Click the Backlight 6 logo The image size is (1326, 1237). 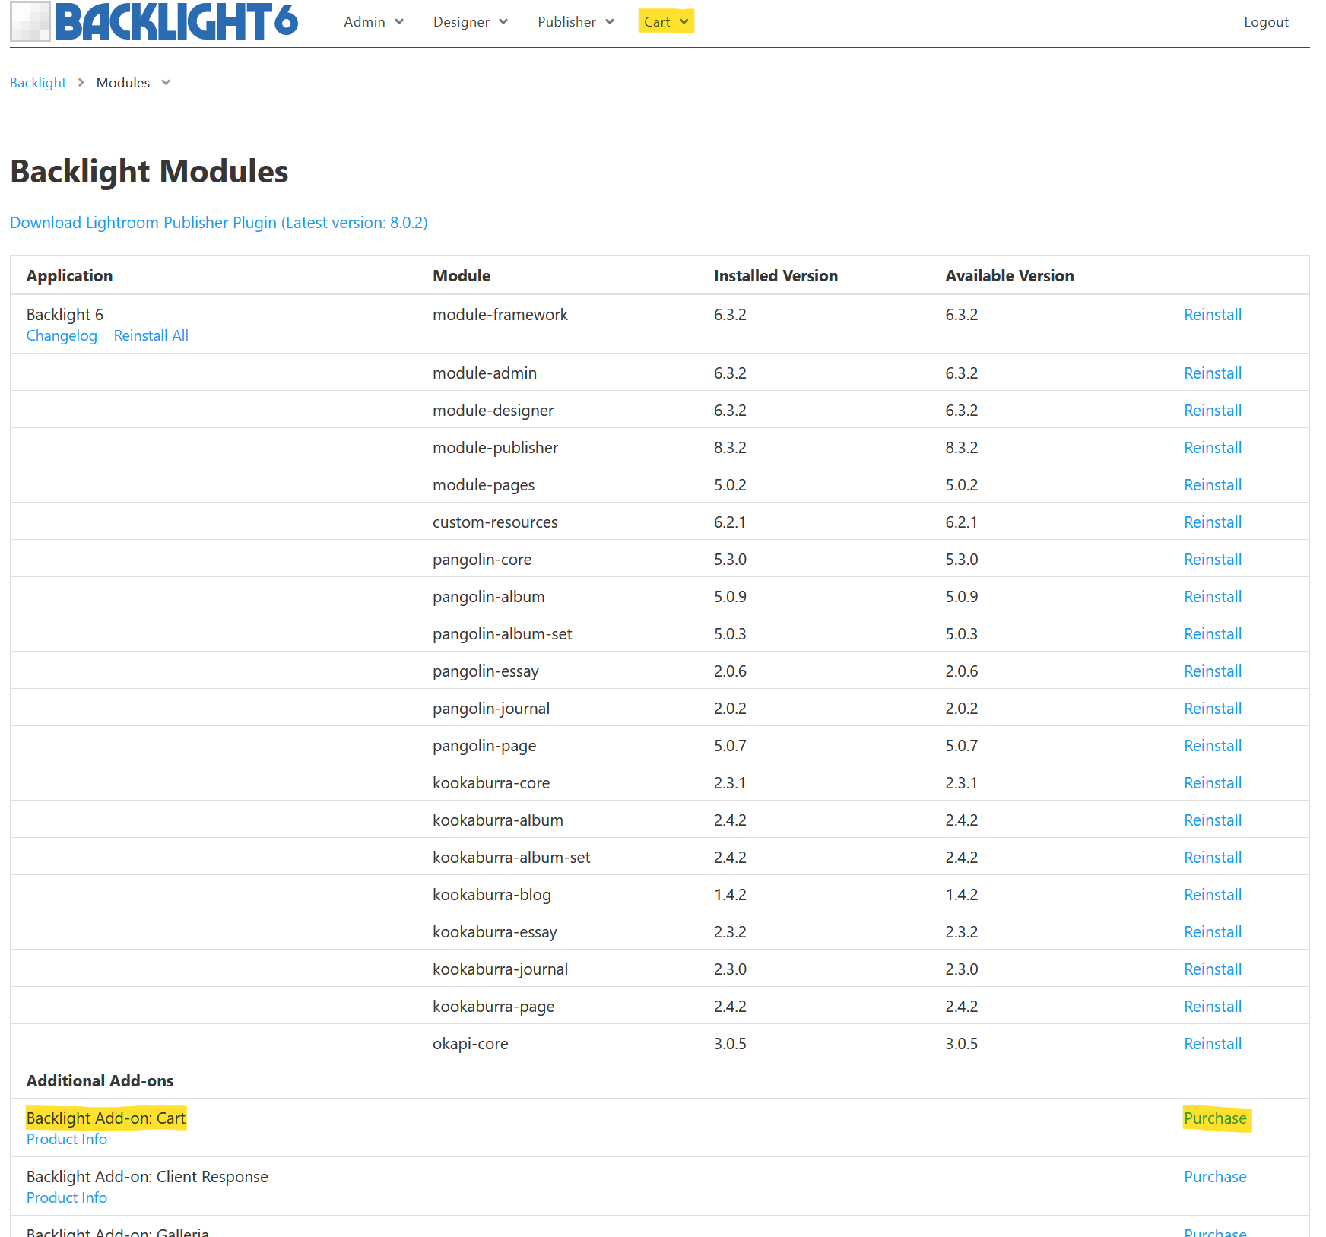[x=154, y=21]
